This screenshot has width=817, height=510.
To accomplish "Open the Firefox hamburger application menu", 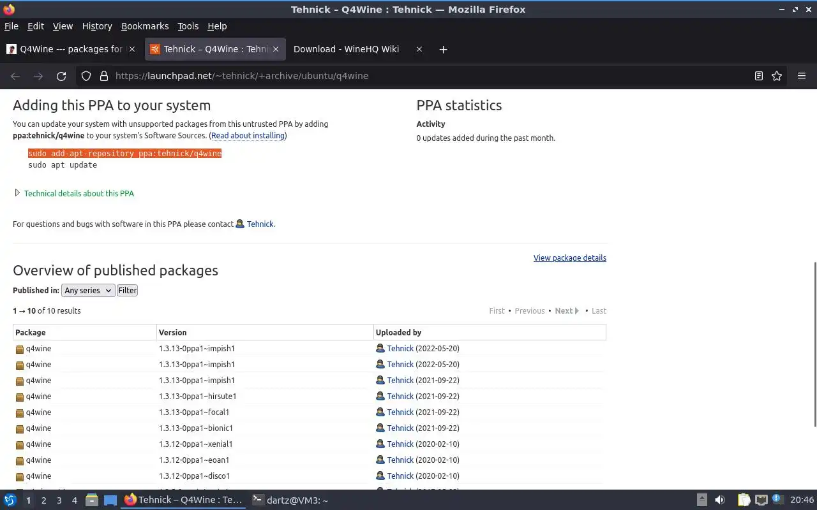I will tap(802, 76).
